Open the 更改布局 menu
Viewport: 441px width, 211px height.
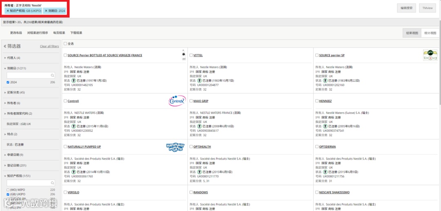point(16,33)
